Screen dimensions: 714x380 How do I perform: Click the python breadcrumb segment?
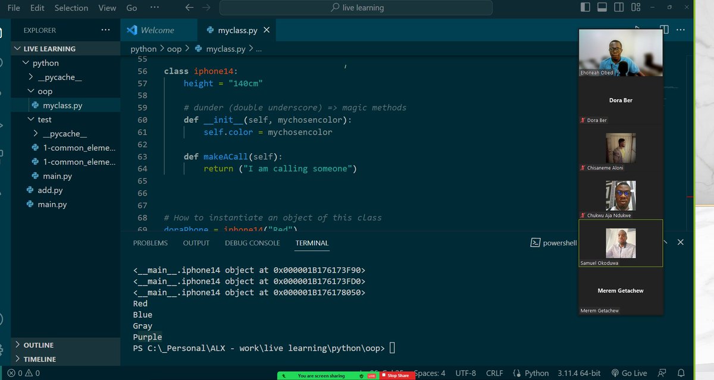click(143, 49)
